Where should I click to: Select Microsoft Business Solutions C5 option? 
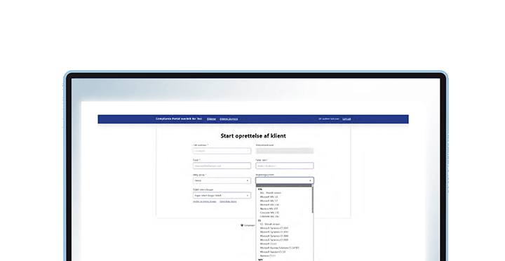pos(280,248)
